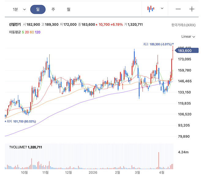This screenshot has height=180, width=202.
Task: Click the 시 182,900 open price value
Action: pyautogui.click(x=32, y=25)
